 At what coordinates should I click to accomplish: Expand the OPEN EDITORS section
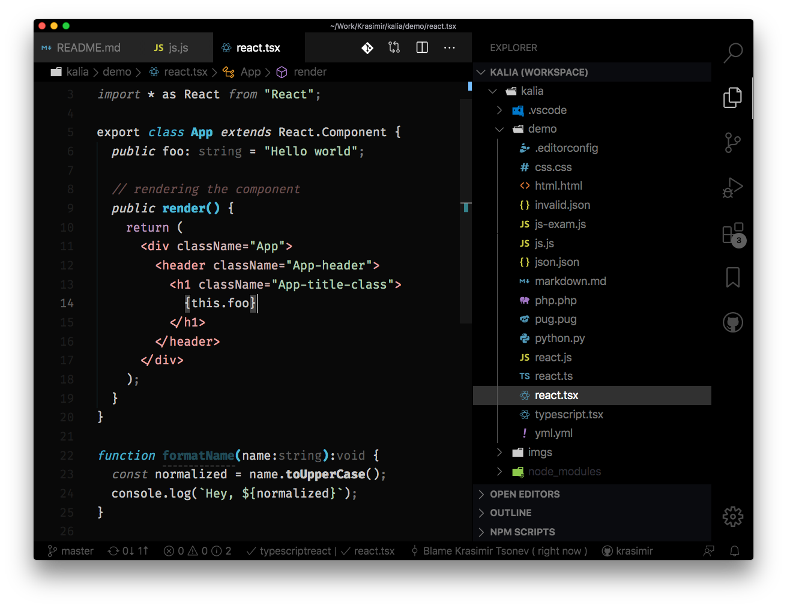(592, 494)
